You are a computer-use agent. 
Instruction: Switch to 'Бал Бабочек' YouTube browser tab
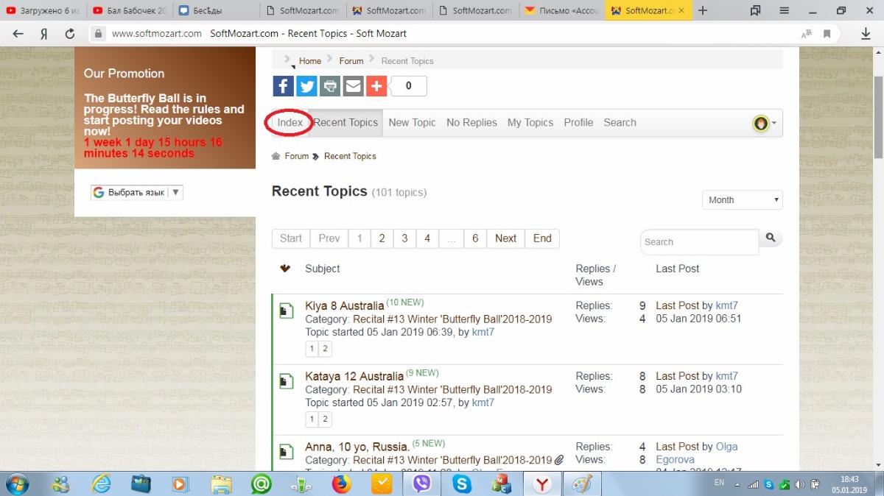coord(130,10)
